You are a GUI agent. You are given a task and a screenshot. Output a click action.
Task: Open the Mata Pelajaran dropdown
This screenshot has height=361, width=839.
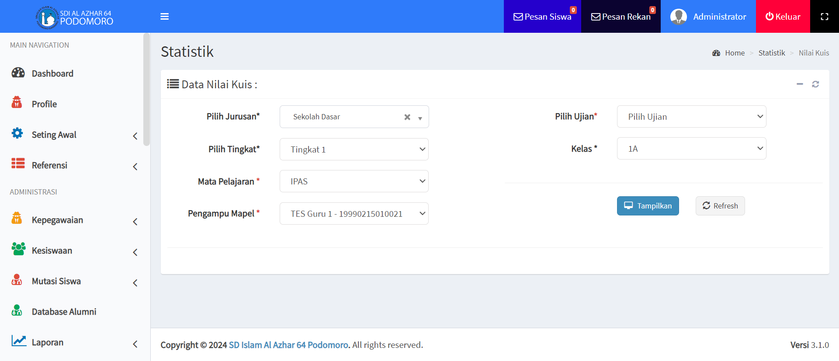pos(354,181)
